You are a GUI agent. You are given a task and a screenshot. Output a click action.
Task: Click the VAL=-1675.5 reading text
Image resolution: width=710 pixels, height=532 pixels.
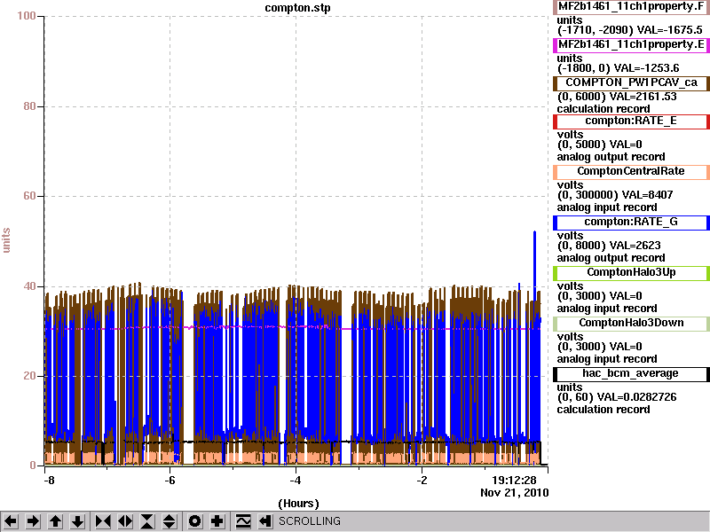point(670,30)
